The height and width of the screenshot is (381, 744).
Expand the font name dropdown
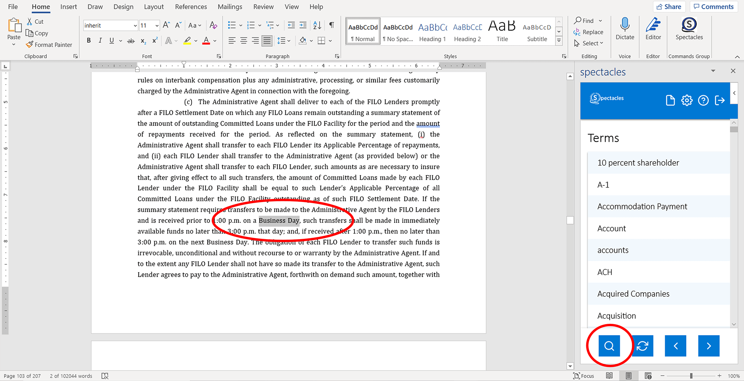pos(135,26)
